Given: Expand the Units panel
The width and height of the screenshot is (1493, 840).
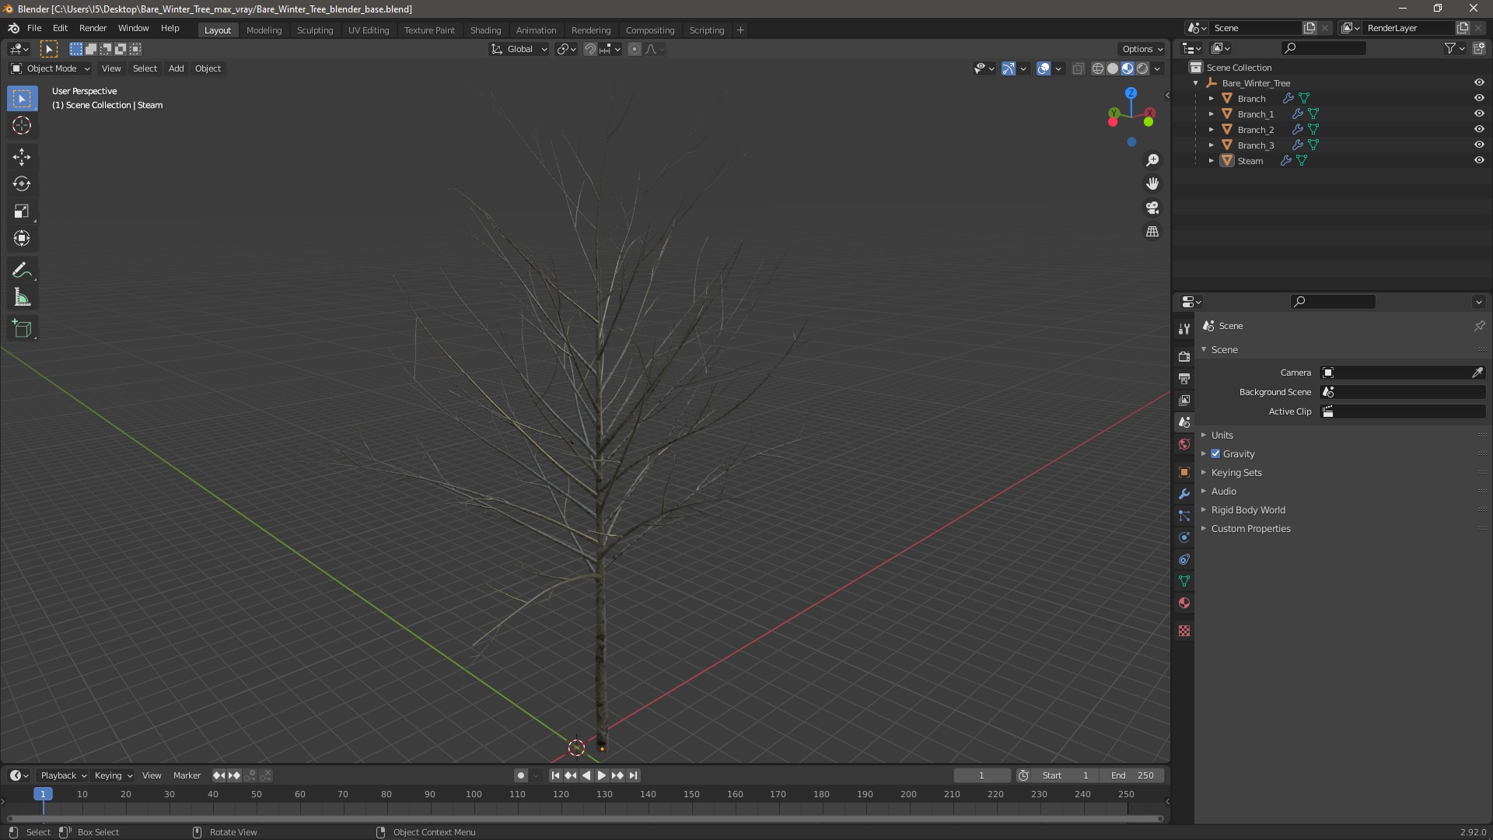Looking at the screenshot, I should (x=1222, y=436).
